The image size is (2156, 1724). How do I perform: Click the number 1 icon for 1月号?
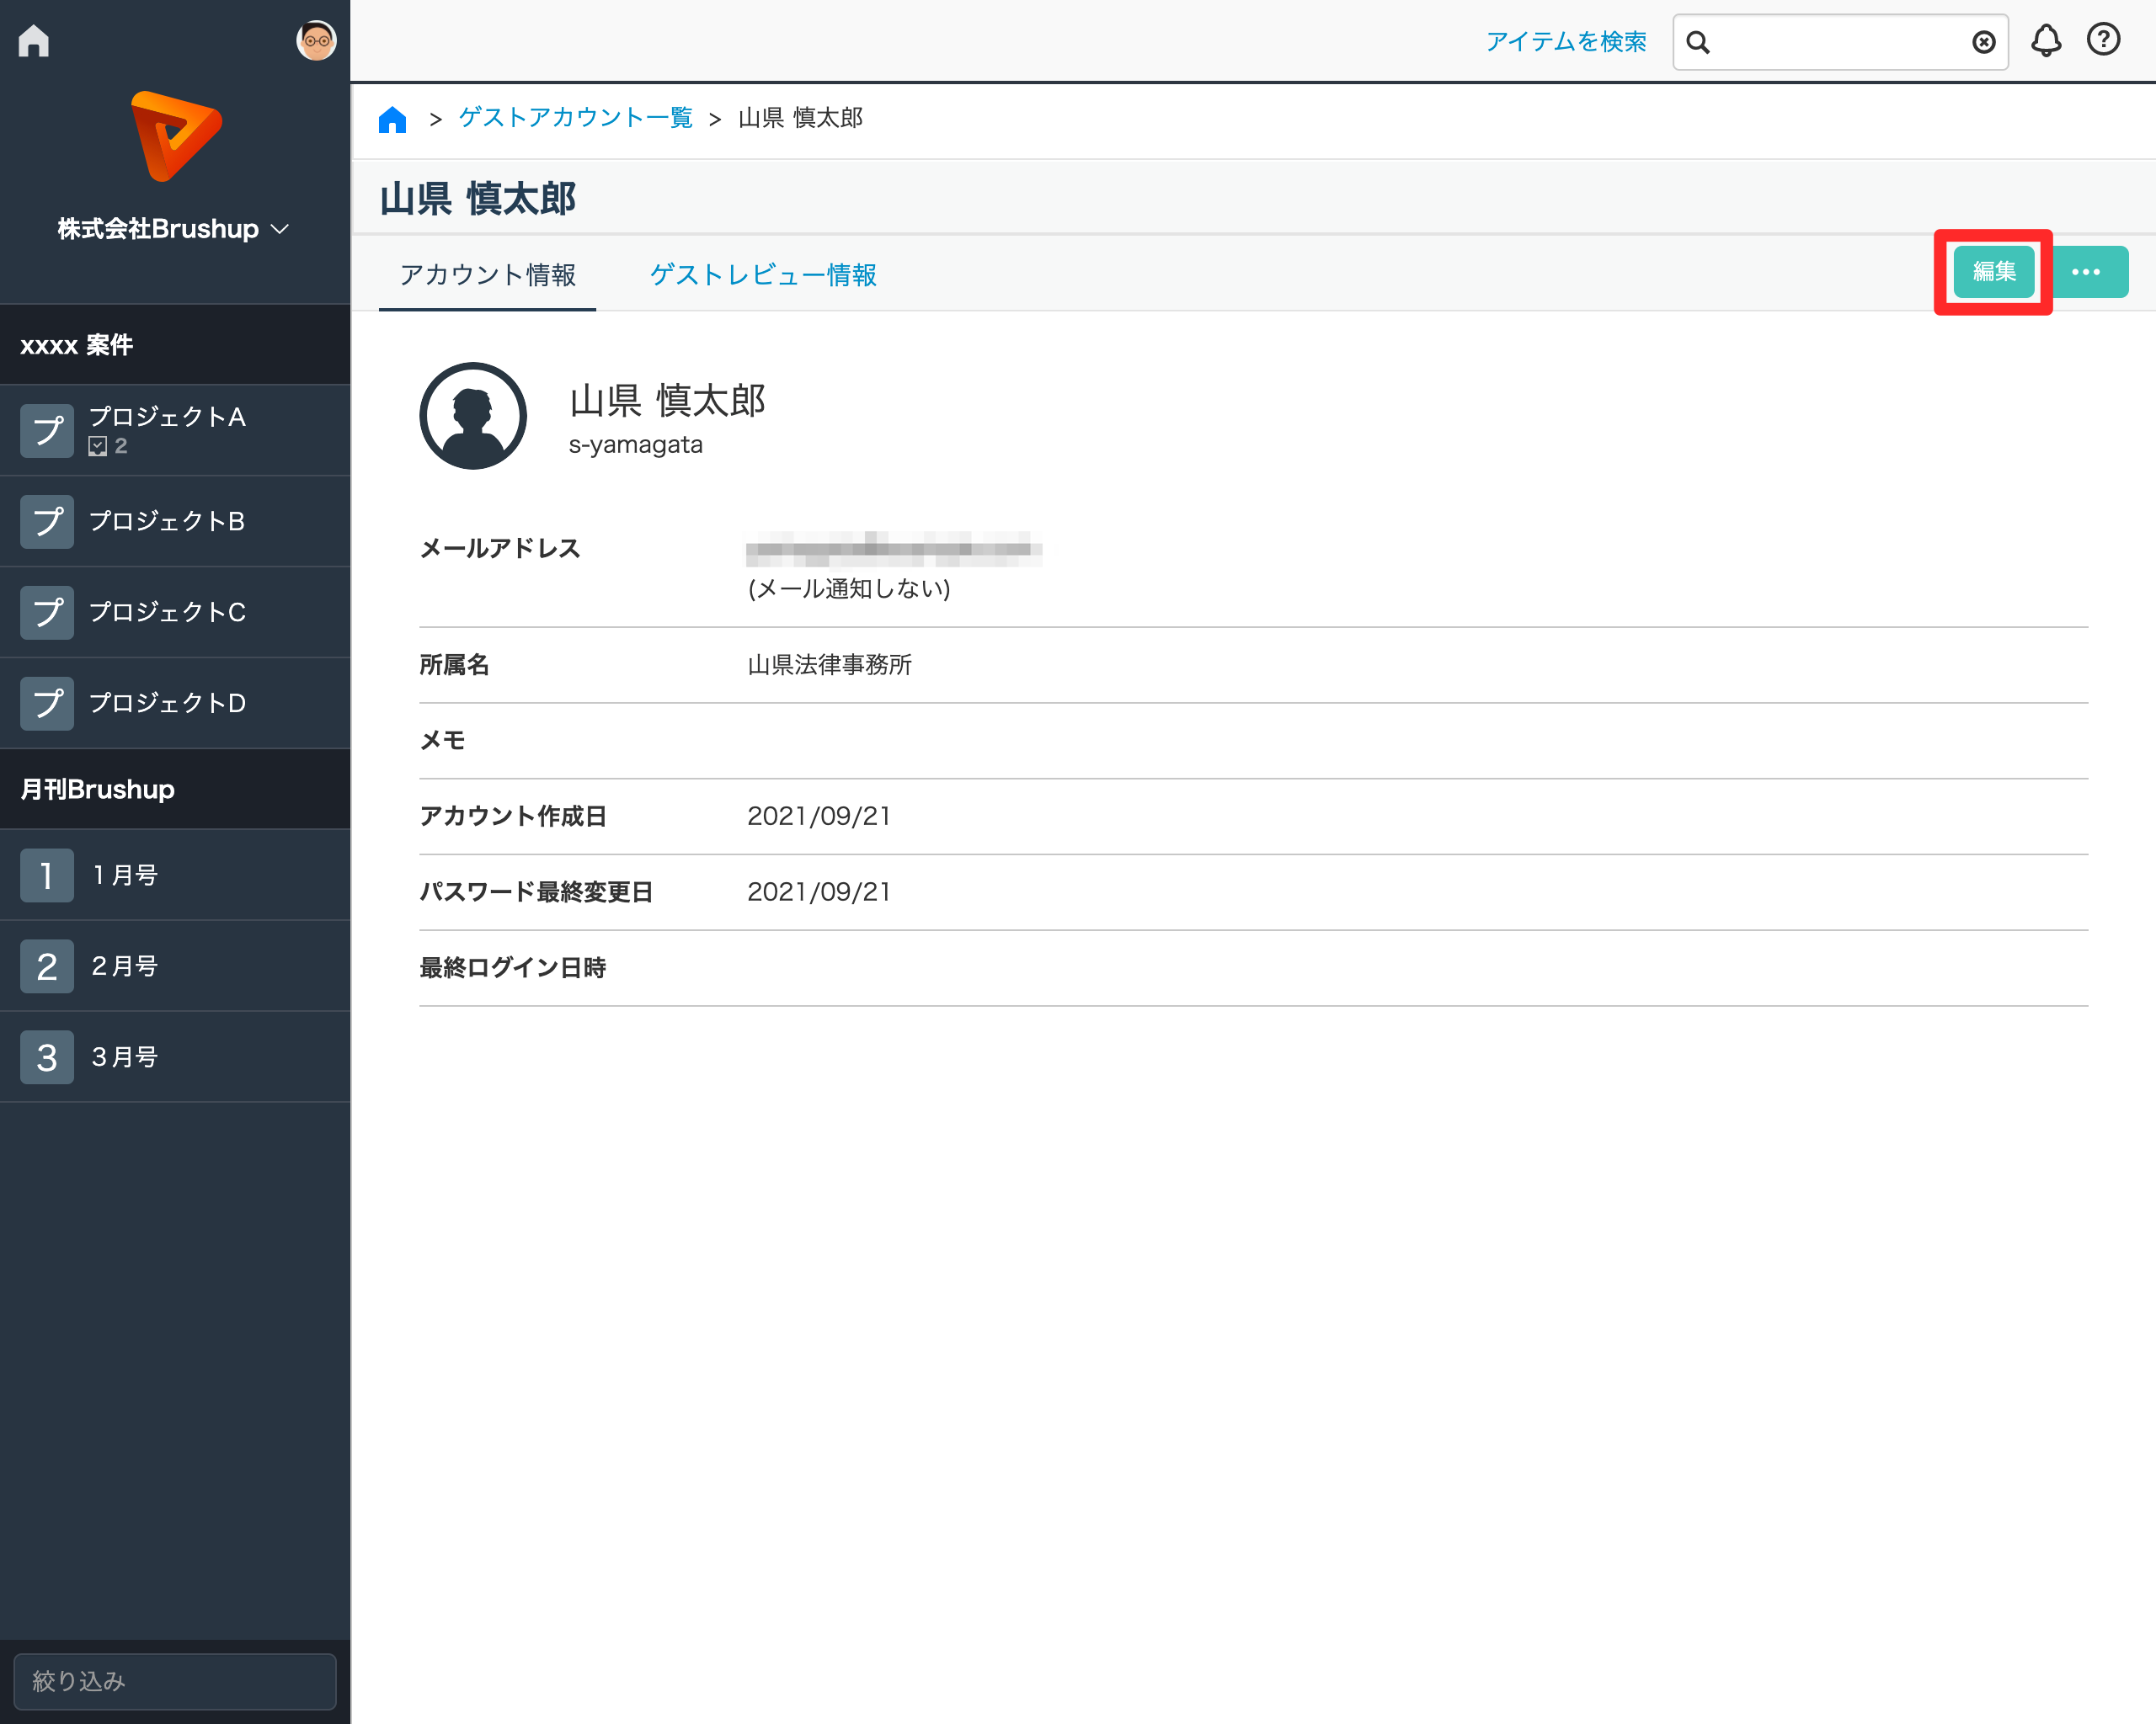(x=47, y=875)
